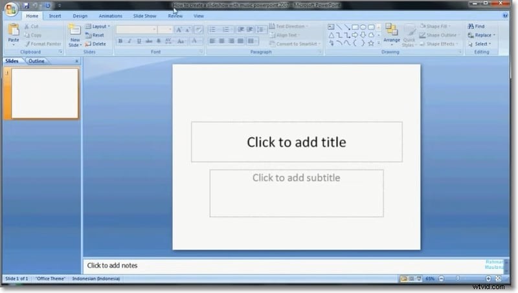
Task: Open the Office Button menu
Action: [11, 8]
